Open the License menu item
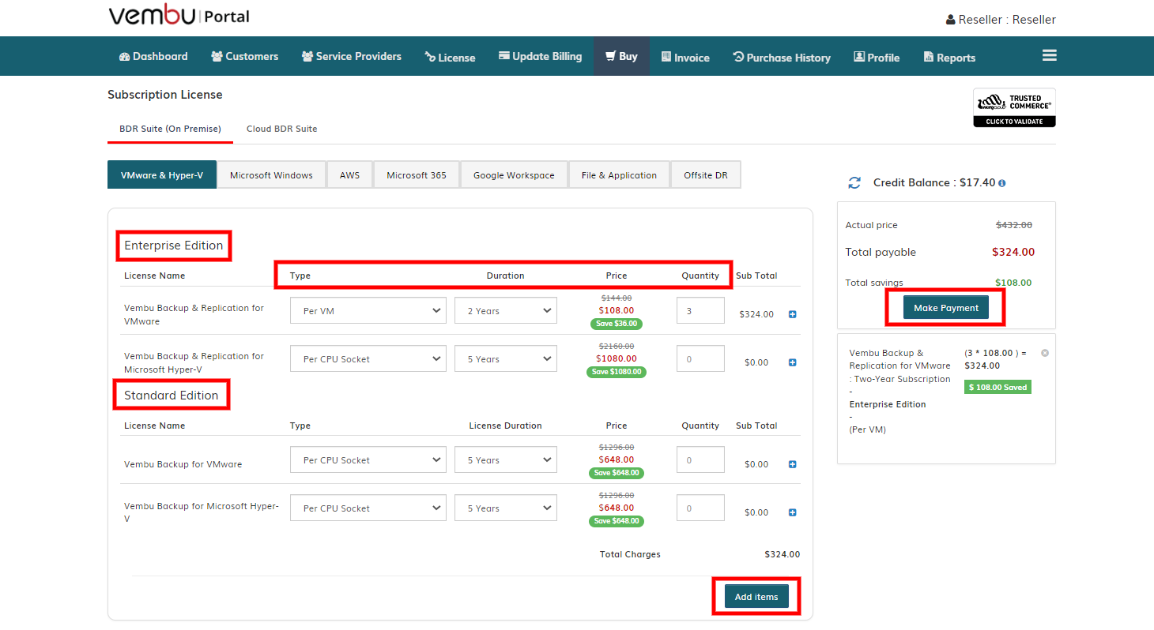This screenshot has width=1154, height=630. 450,57
